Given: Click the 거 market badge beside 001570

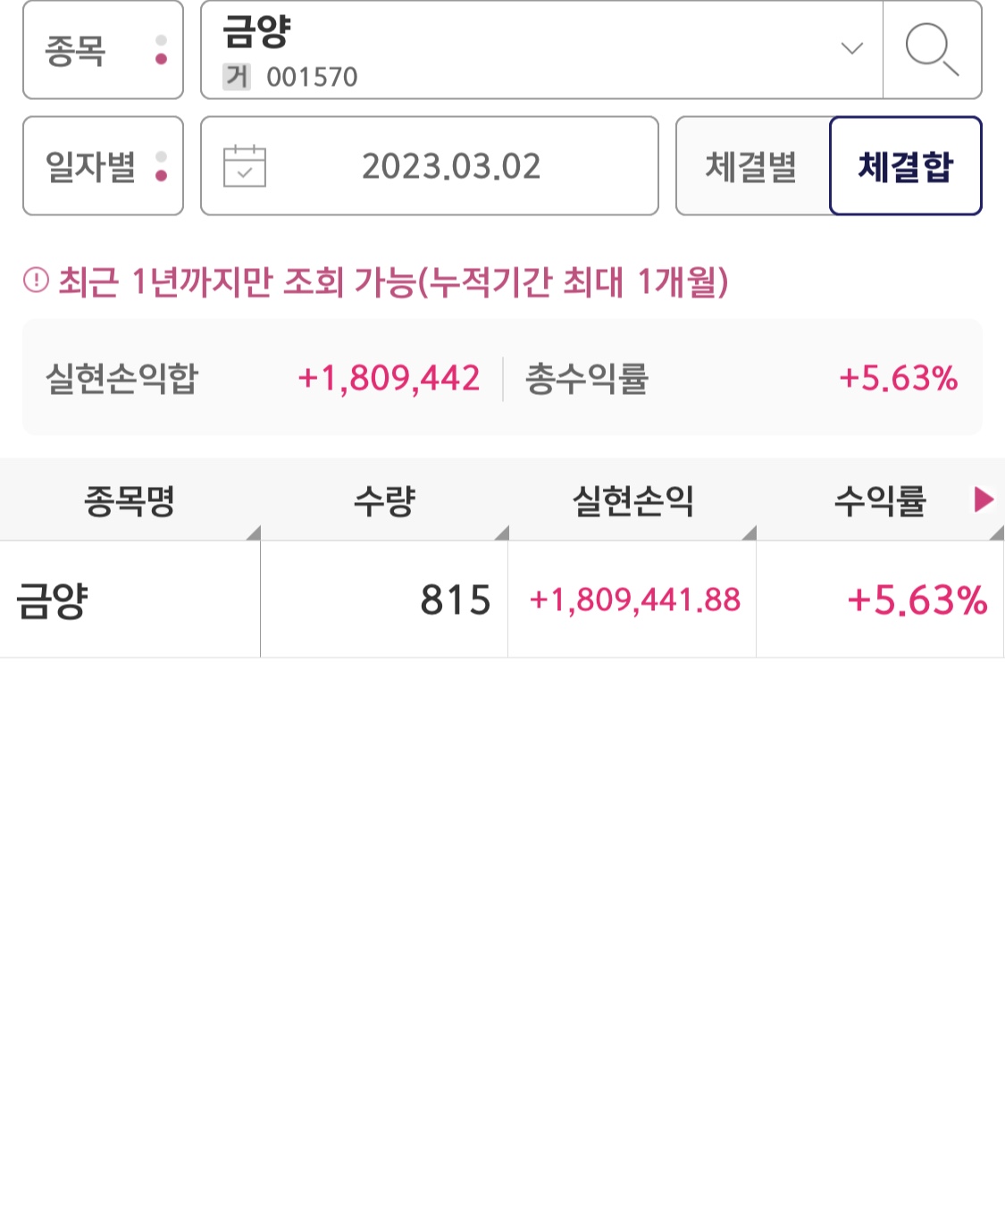Looking at the screenshot, I should [x=237, y=77].
